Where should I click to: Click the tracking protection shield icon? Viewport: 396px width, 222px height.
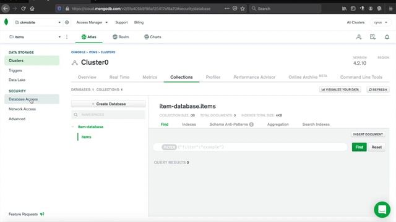pyautogui.click(x=59, y=9)
